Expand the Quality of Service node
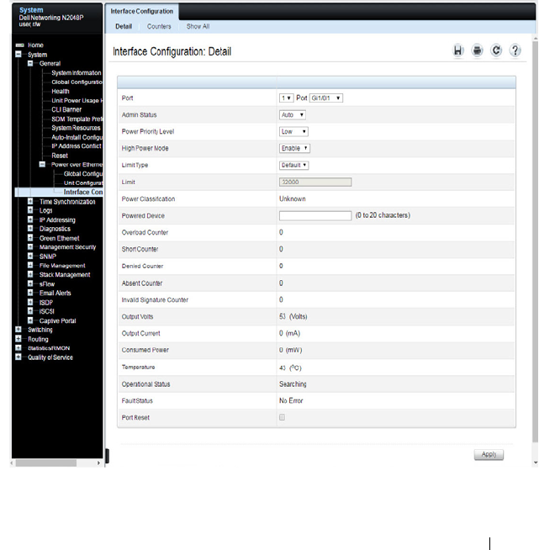This screenshot has height=550, width=539. [18, 357]
